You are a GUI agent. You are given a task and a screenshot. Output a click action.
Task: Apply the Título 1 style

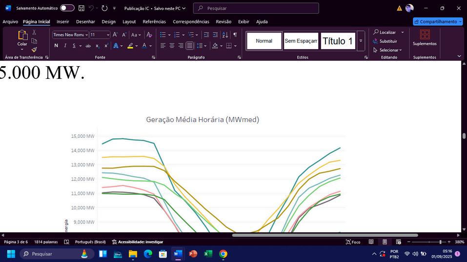click(x=338, y=41)
